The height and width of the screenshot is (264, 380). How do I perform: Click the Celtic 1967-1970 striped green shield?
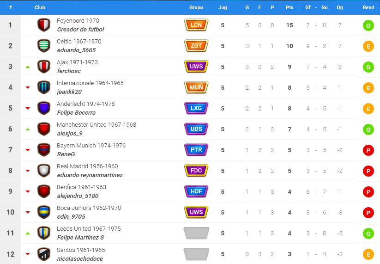click(x=44, y=46)
